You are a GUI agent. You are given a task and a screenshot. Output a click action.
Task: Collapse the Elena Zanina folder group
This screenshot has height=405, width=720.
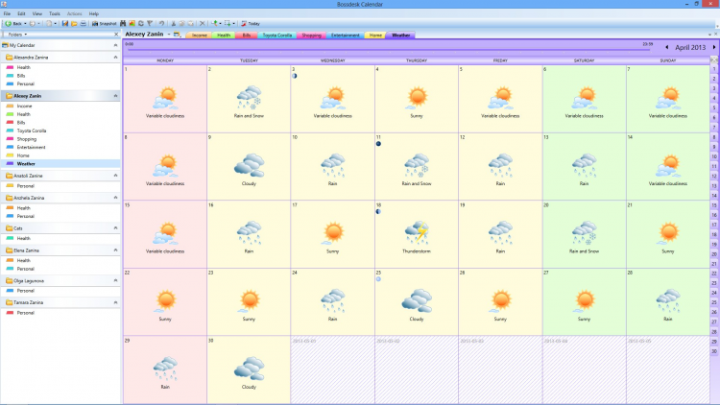(x=116, y=250)
